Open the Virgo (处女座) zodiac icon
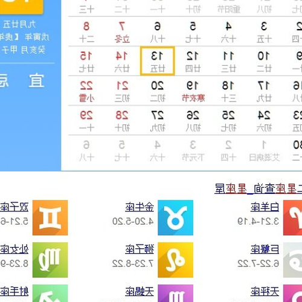Viewport: 302px width, 302px height. coord(50,260)
